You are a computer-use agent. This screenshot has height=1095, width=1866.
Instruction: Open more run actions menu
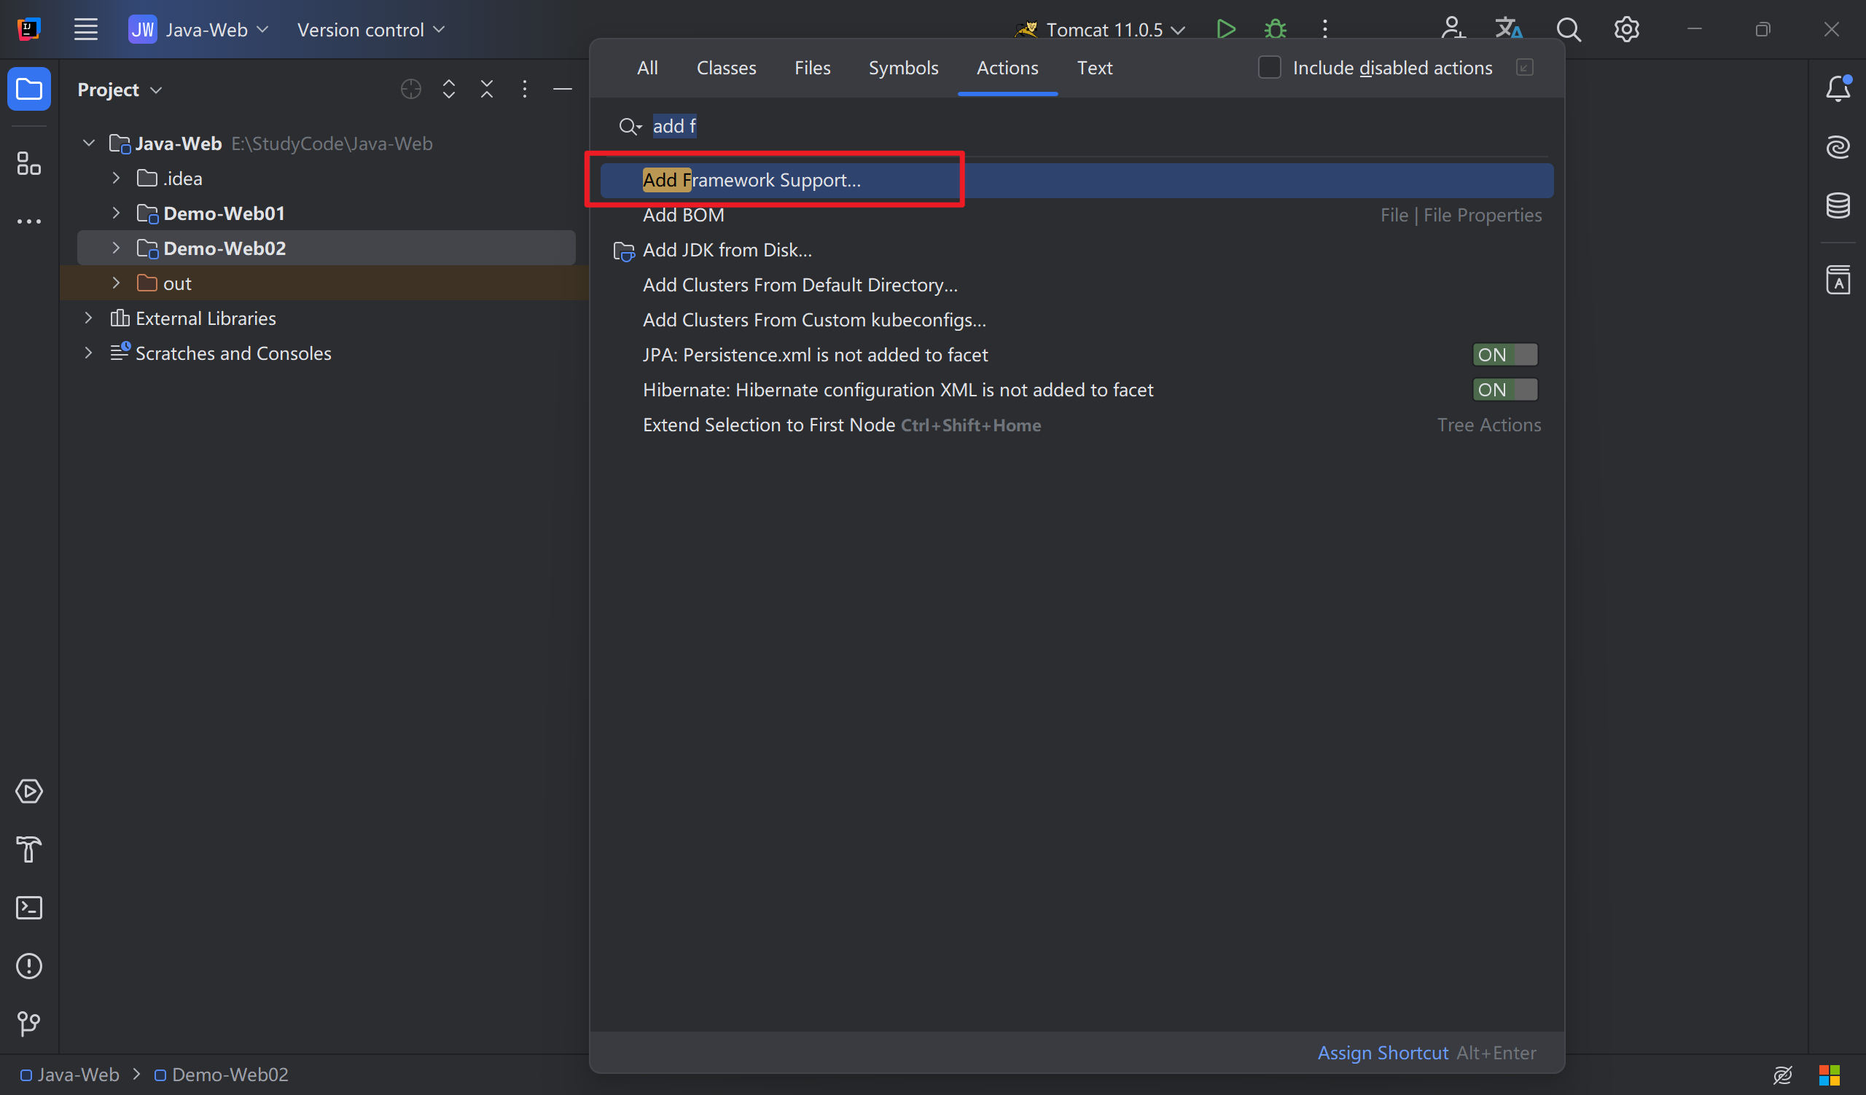(1324, 30)
